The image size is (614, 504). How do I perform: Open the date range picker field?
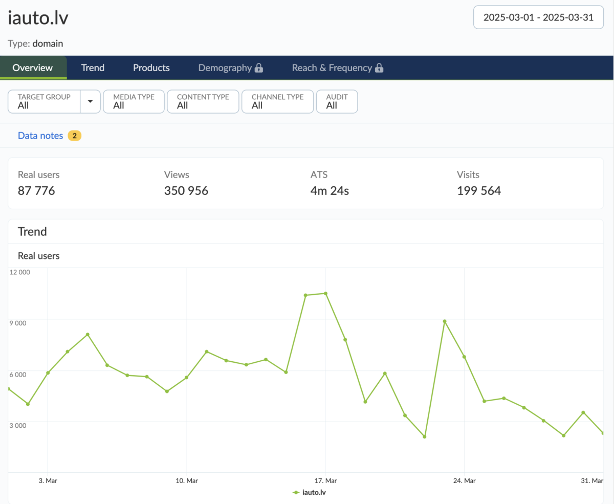[x=538, y=17]
